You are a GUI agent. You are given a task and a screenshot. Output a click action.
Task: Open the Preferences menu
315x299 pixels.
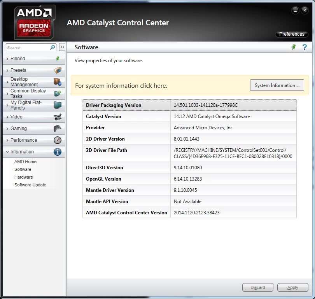[x=292, y=34]
